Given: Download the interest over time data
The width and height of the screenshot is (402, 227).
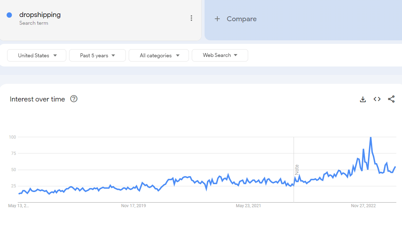Looking at the screenshot, I should coord(363,99).
